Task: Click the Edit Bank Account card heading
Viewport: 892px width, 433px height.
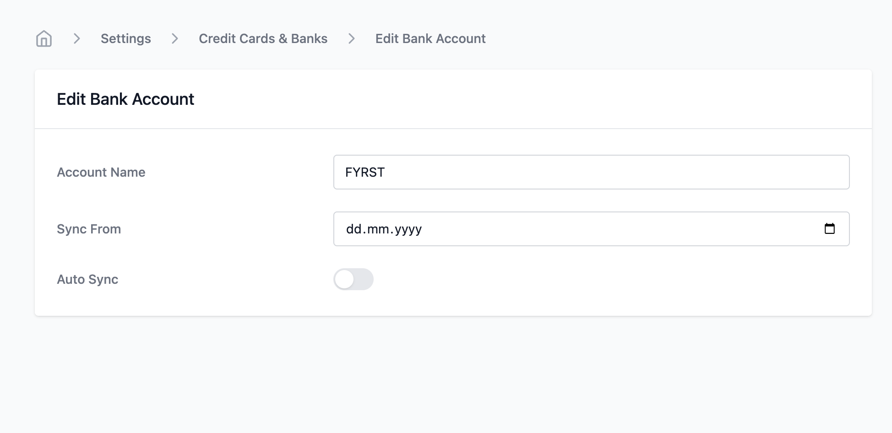Action: (125, 99)
